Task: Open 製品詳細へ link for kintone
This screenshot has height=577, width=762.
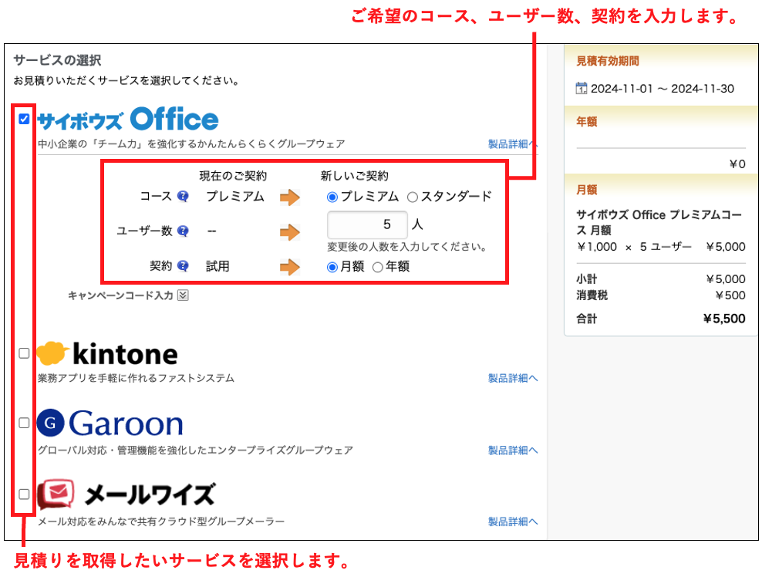Action: click(x=513, y=378)
